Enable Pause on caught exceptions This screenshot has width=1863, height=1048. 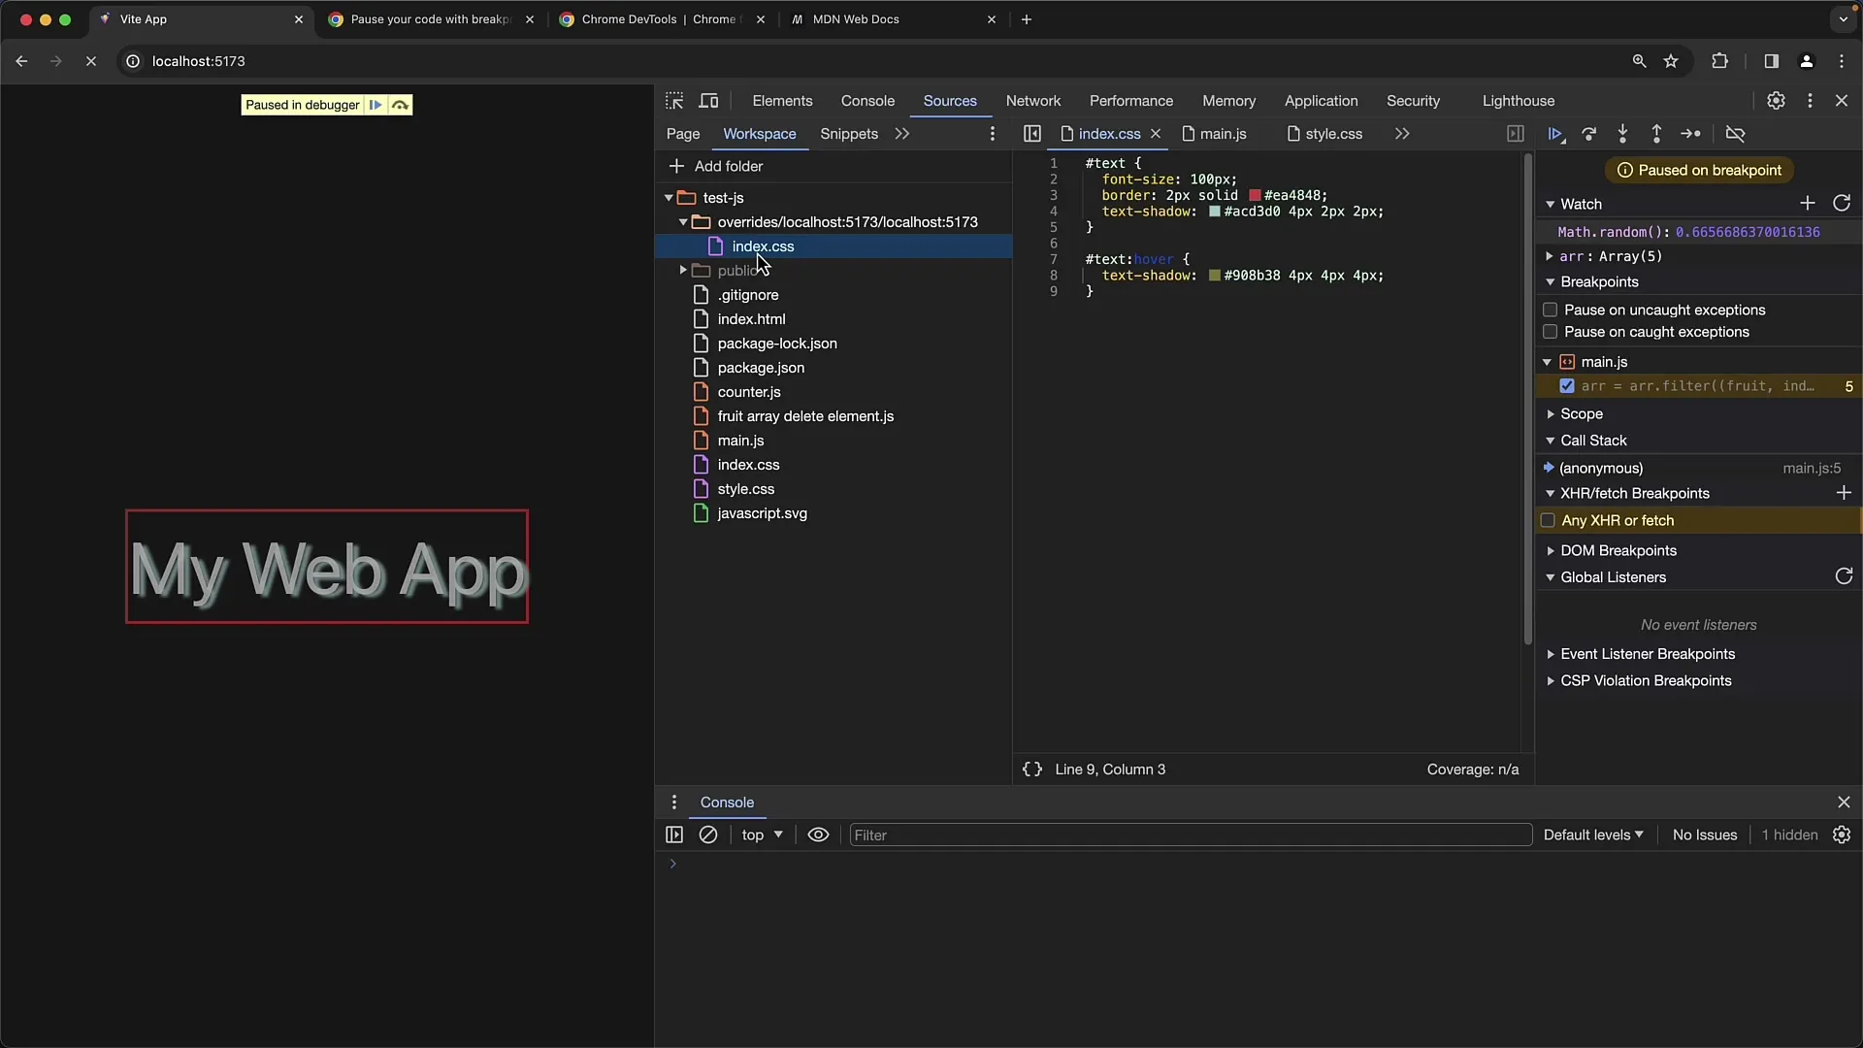pos(1551,332)
